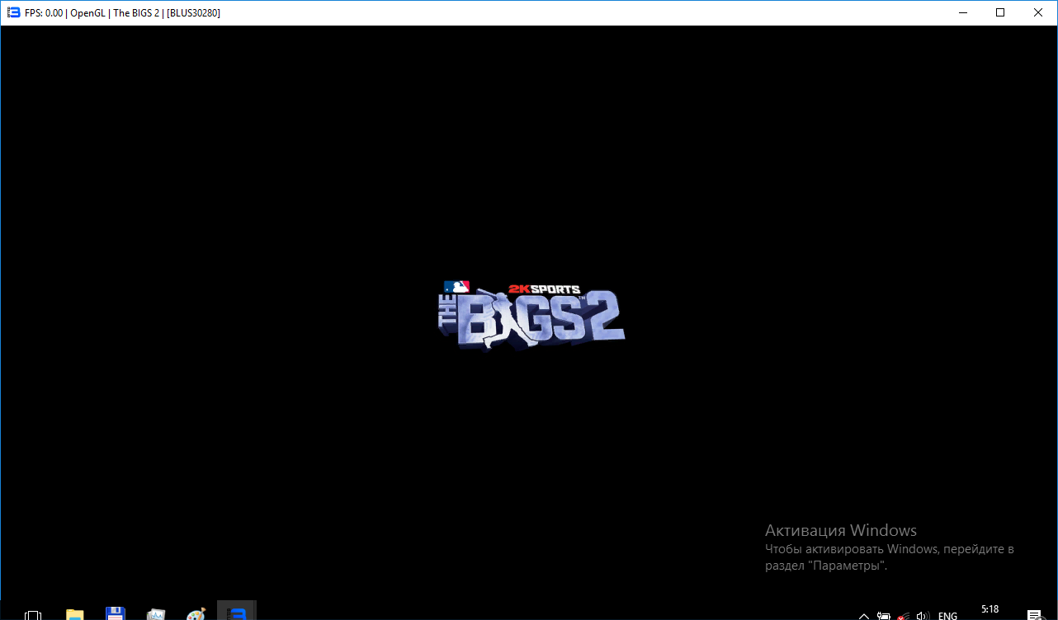Close the RPCS3 game window
This screenshot has width=1058, height=620.
pos(1038,12)
